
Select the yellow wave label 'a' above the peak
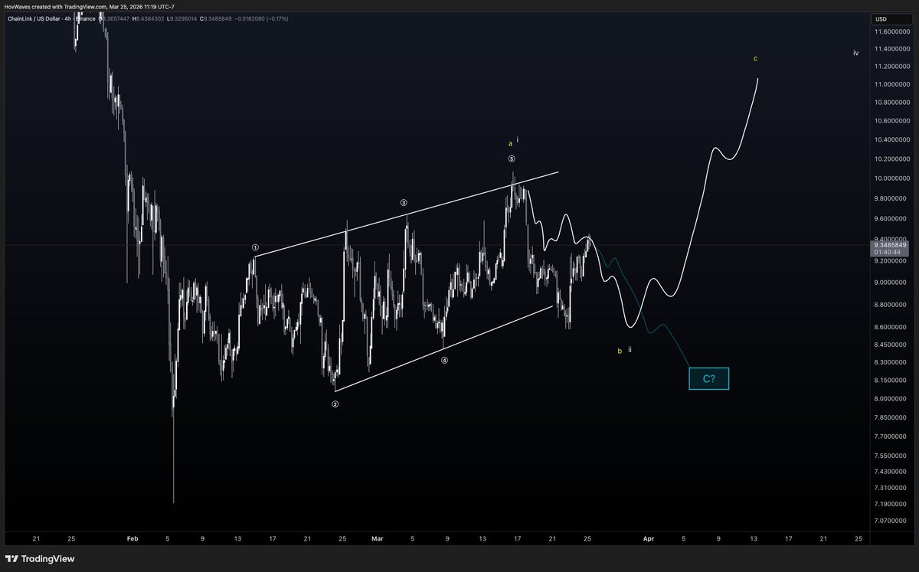tap(510, 143)
